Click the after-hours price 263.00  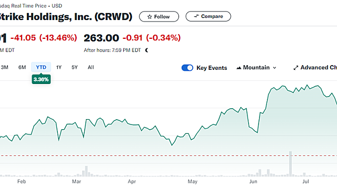(101, 38)
